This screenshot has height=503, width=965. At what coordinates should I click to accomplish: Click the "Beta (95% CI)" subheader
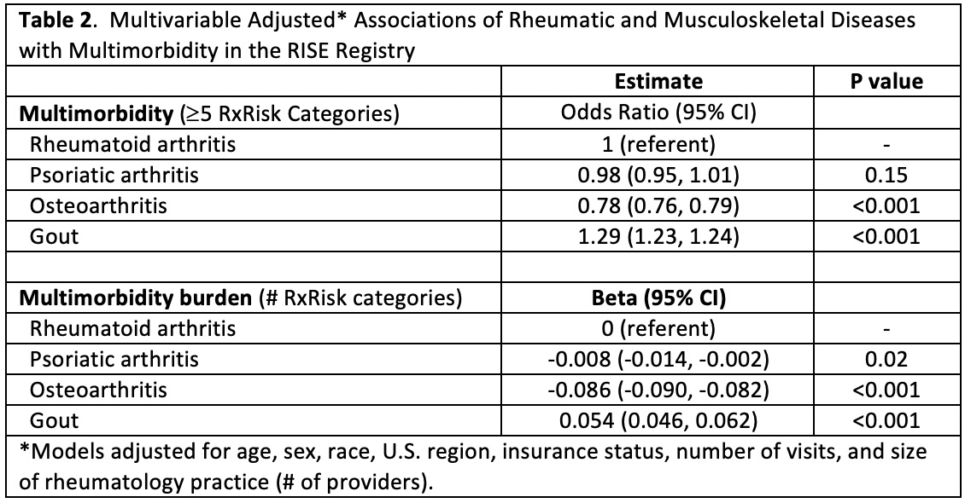[x=658, y=298]
